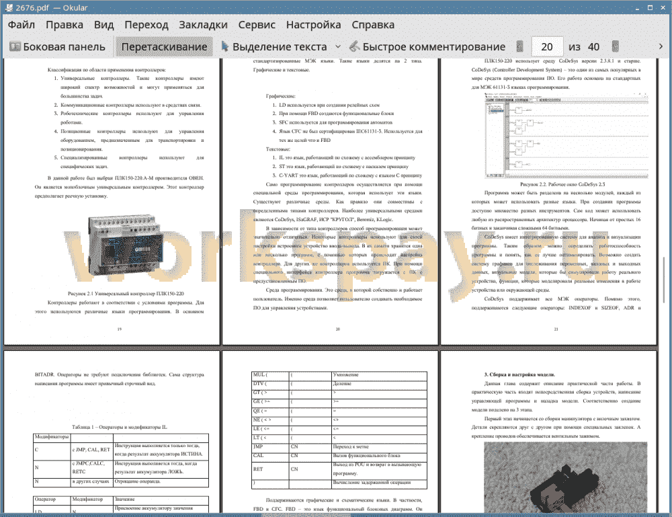Open the Вид menu

[x=103, y=25]
